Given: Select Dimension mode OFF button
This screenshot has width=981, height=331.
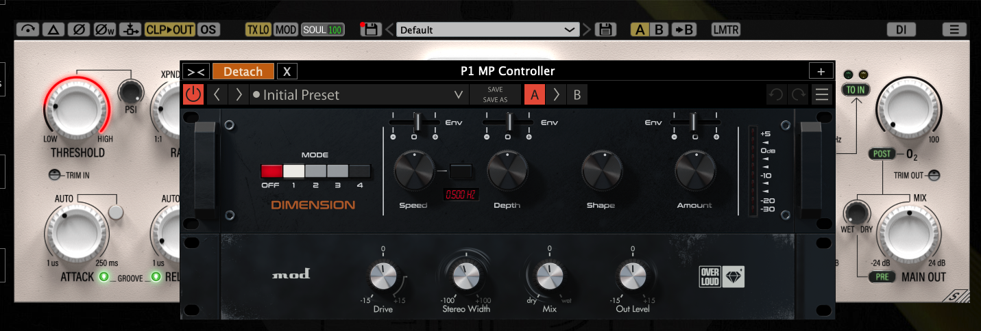Looking at the screenshot, I should [x=271, y=171].
